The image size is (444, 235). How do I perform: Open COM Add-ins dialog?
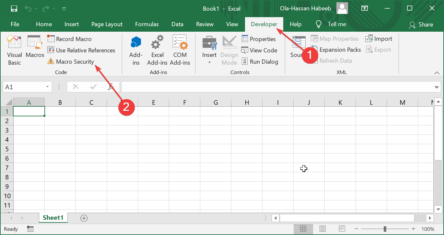pos(180,50)
